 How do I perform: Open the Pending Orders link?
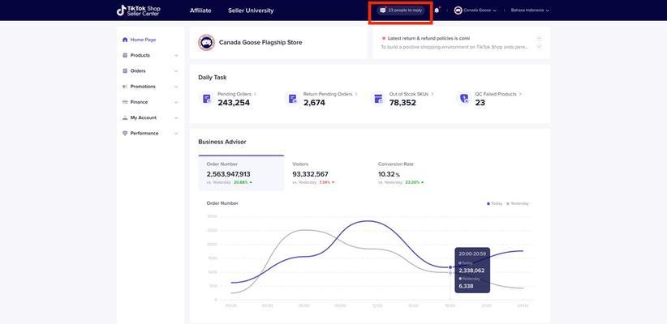pyautogui.click(x=237, y=94)
